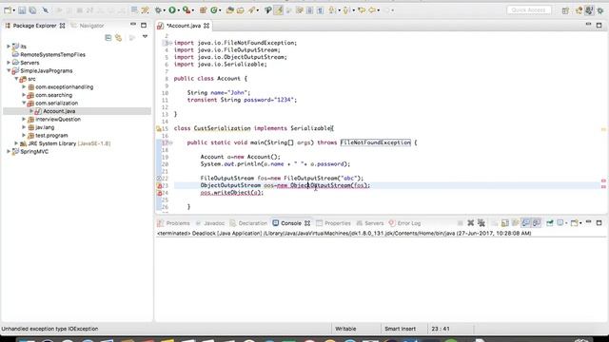This screenshot has width=609, height=342.
Task: Select RemoteSystemsTempFiles project
Action: pos(52,55)
